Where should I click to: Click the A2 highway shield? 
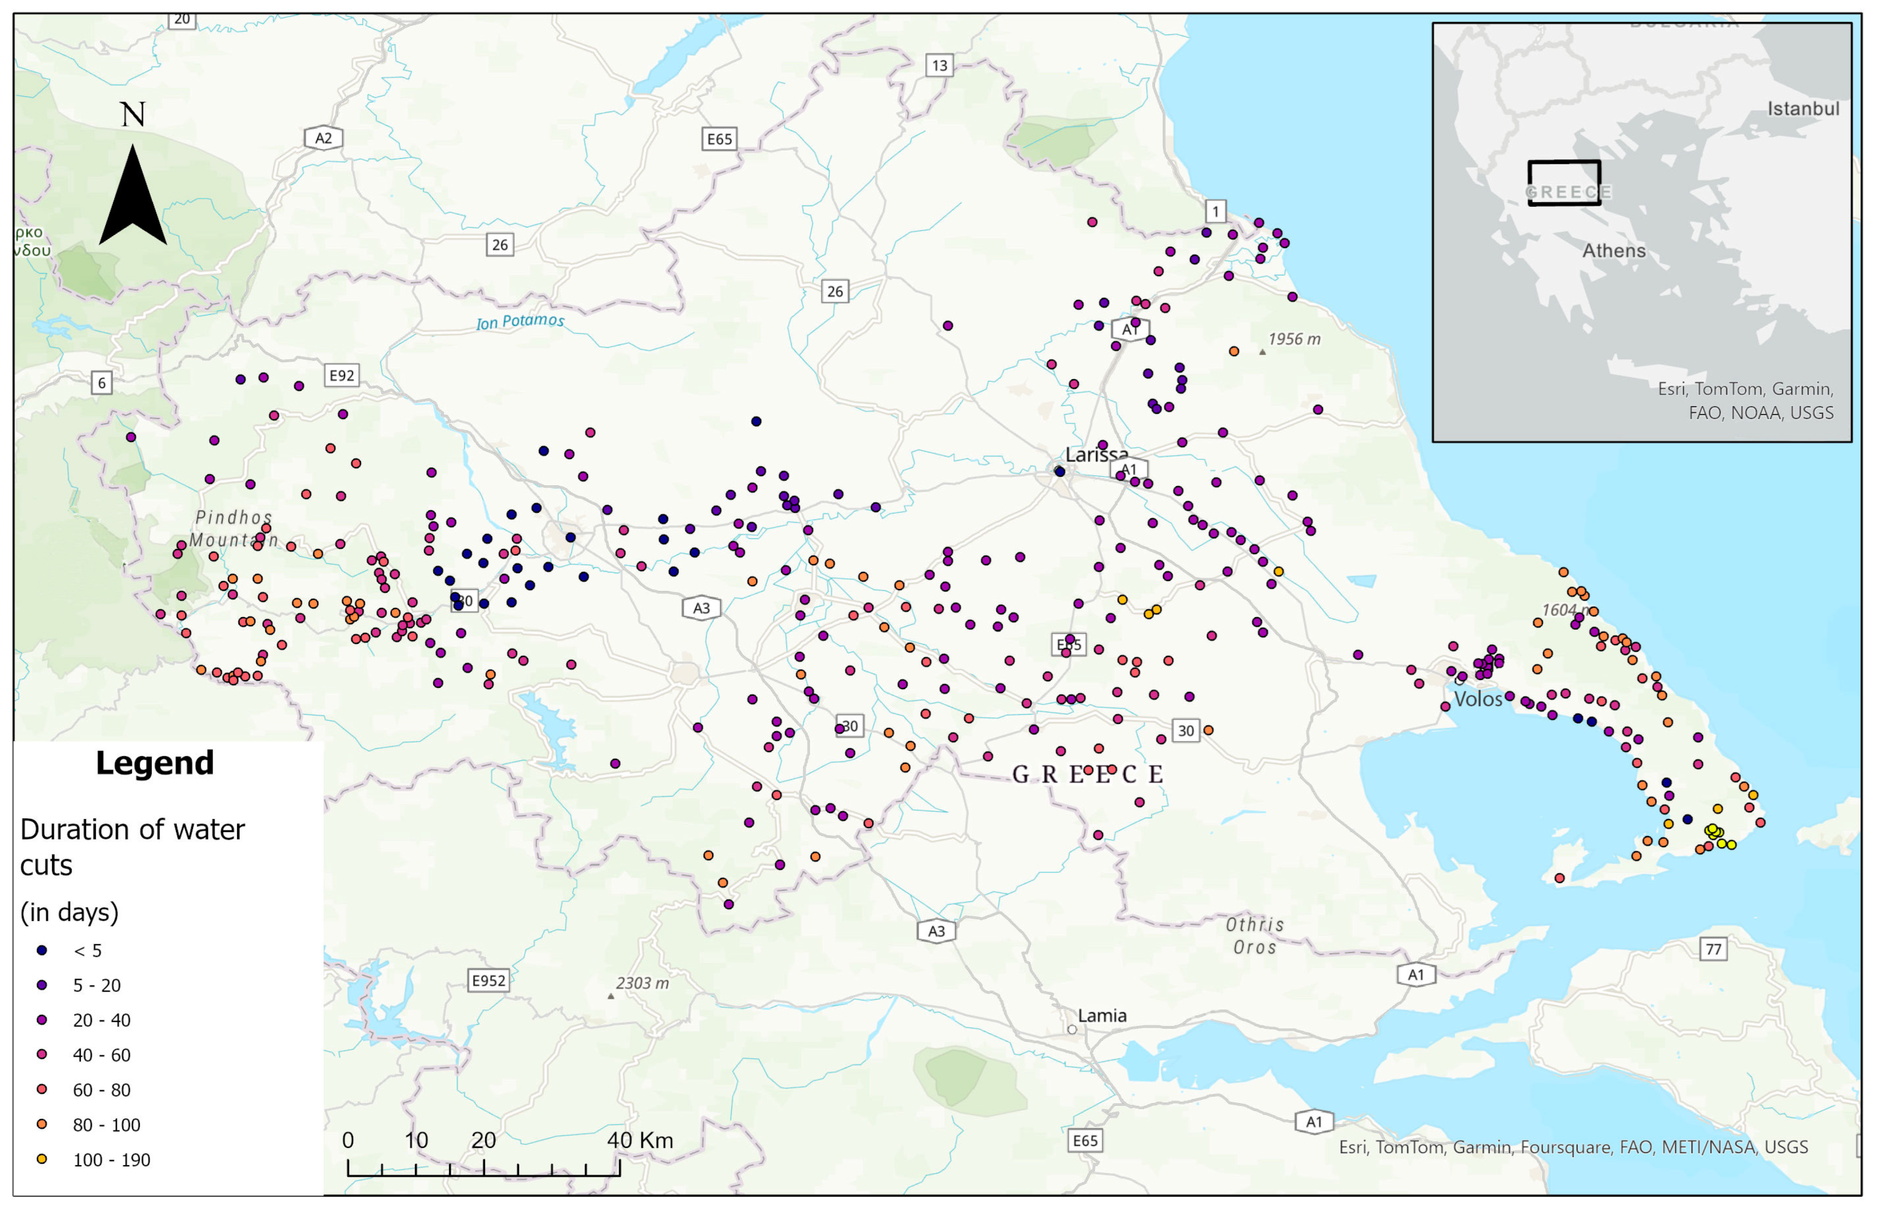click(324, 138)
